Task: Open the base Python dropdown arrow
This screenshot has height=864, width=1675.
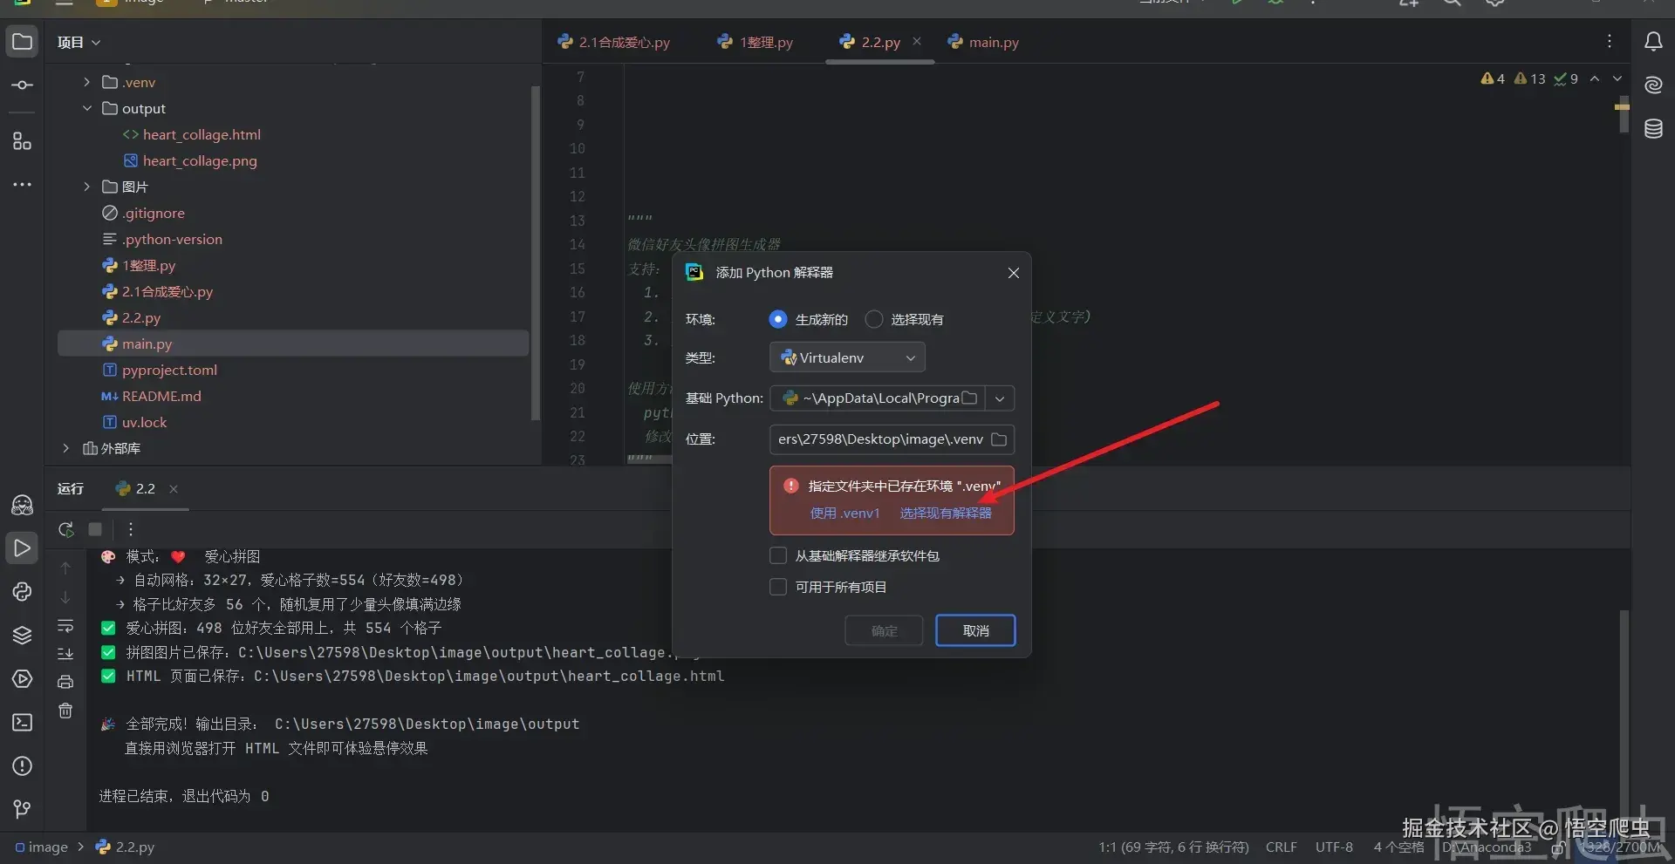Action: 1000,398
